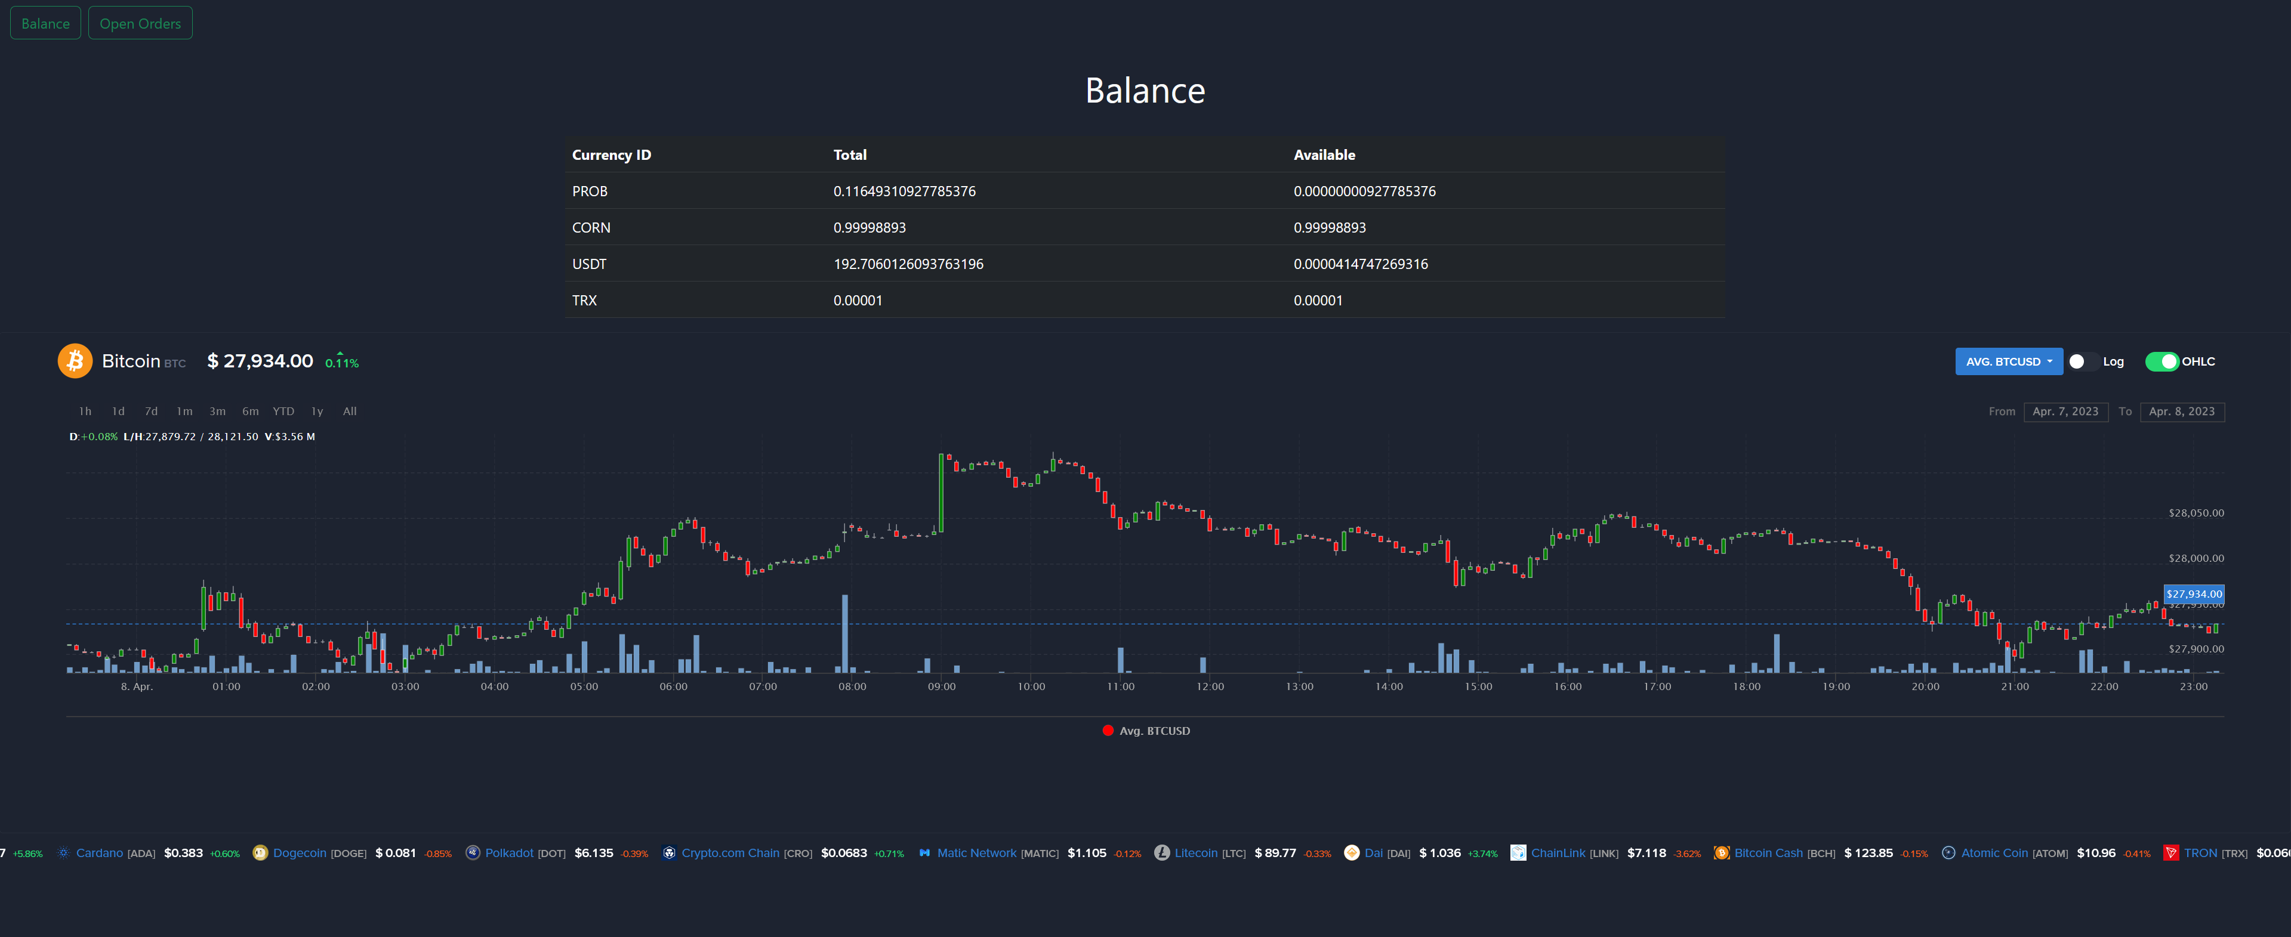Select the YTD chart range
Screen dimensions: 2291x937
[283, 412]
